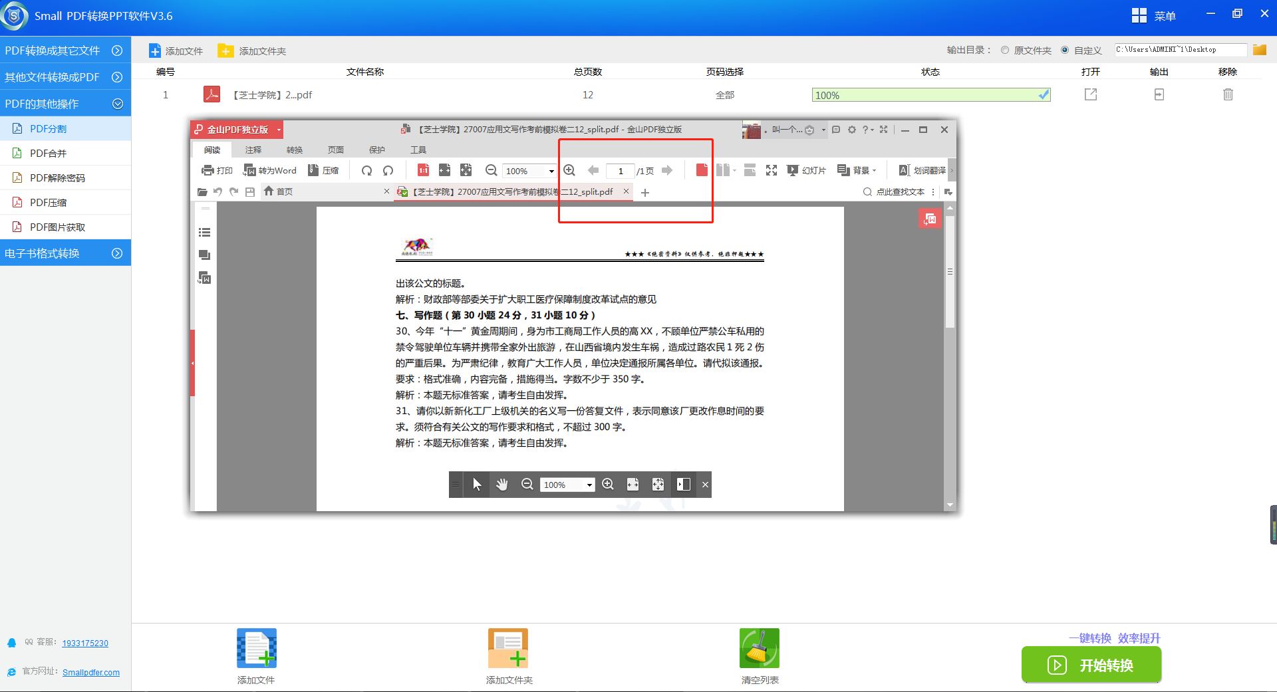Image resolution: width=1277 pixels, height=692 pixels.
Task: Switch to 保护 ribbon tab
Action: point(377,150)
